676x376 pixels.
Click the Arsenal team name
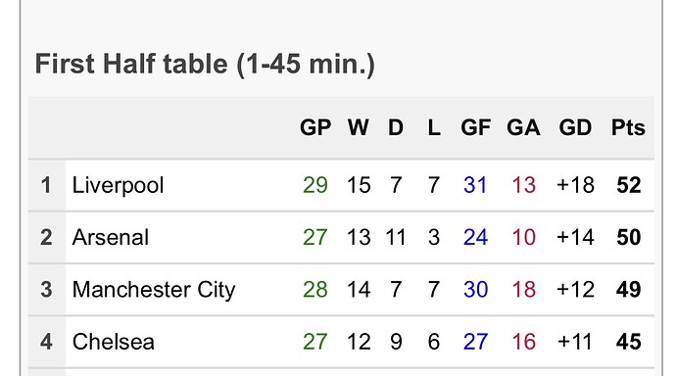pyautogui.click(x=111, y=237)
